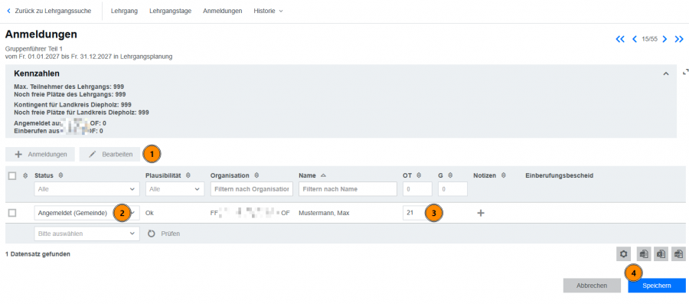The height and width of the screenshot is (304, 689).
Task: Jump to the first course record
Action: 620,39
